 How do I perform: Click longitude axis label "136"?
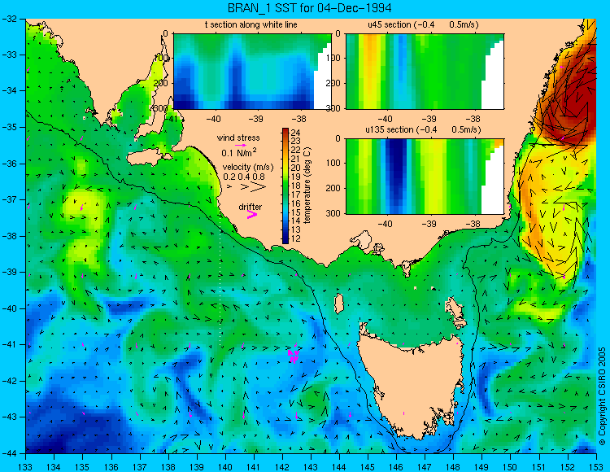click(x=111, y=467)
